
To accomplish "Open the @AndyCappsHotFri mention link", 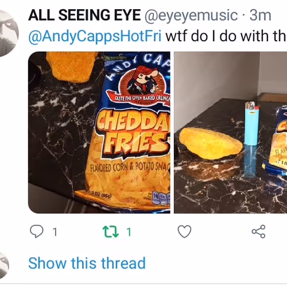I will 95,37.
